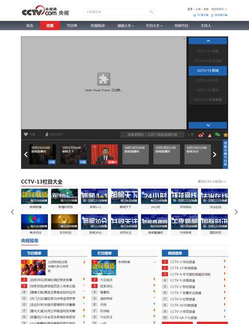The height and width of the screenshot is (324, 249).
Task: Select the 频道榜单 ranking tab
Action: (175, 253)
